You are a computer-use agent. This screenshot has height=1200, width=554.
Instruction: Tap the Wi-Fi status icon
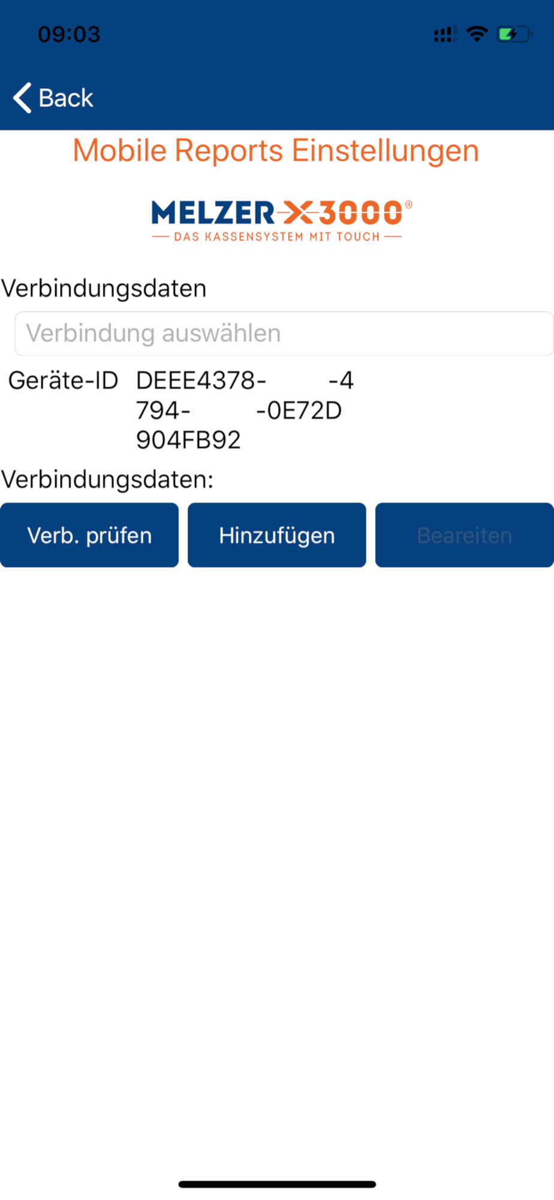477,34
